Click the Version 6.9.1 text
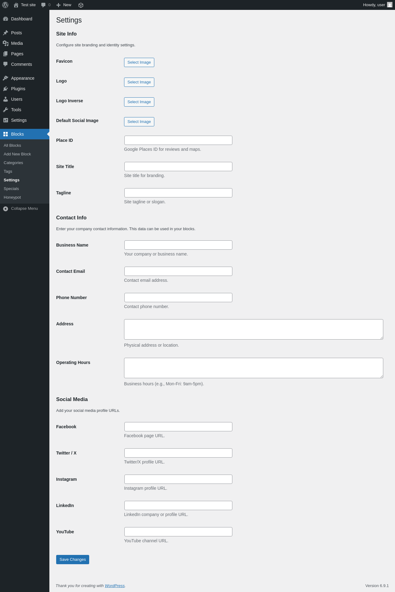Screen dimensions: 395x592 click(377, 586)
